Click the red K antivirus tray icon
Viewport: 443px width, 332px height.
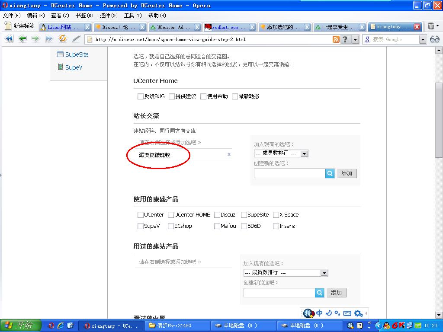pyautogui.click(x=402, y=326)
